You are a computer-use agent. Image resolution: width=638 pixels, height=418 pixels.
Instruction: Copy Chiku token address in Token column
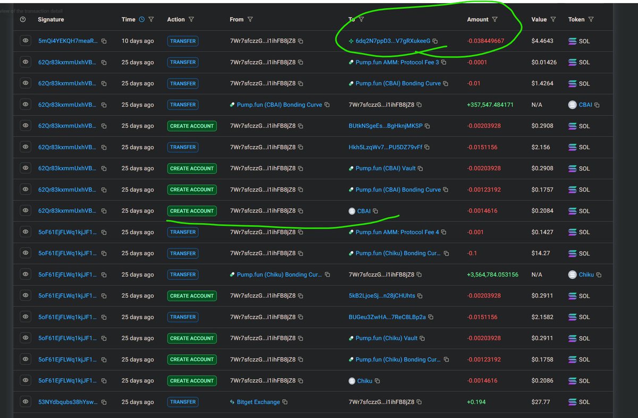coord(599,275)
